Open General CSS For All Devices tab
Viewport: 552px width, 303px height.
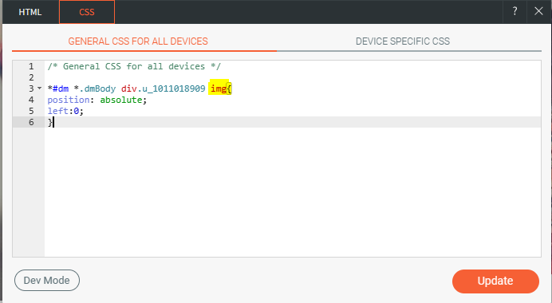click(138, 41)
